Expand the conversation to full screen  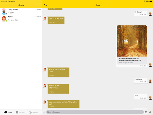tap(45, 5)
